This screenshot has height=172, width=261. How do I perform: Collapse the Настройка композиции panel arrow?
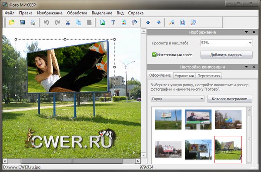click(246, 67)
